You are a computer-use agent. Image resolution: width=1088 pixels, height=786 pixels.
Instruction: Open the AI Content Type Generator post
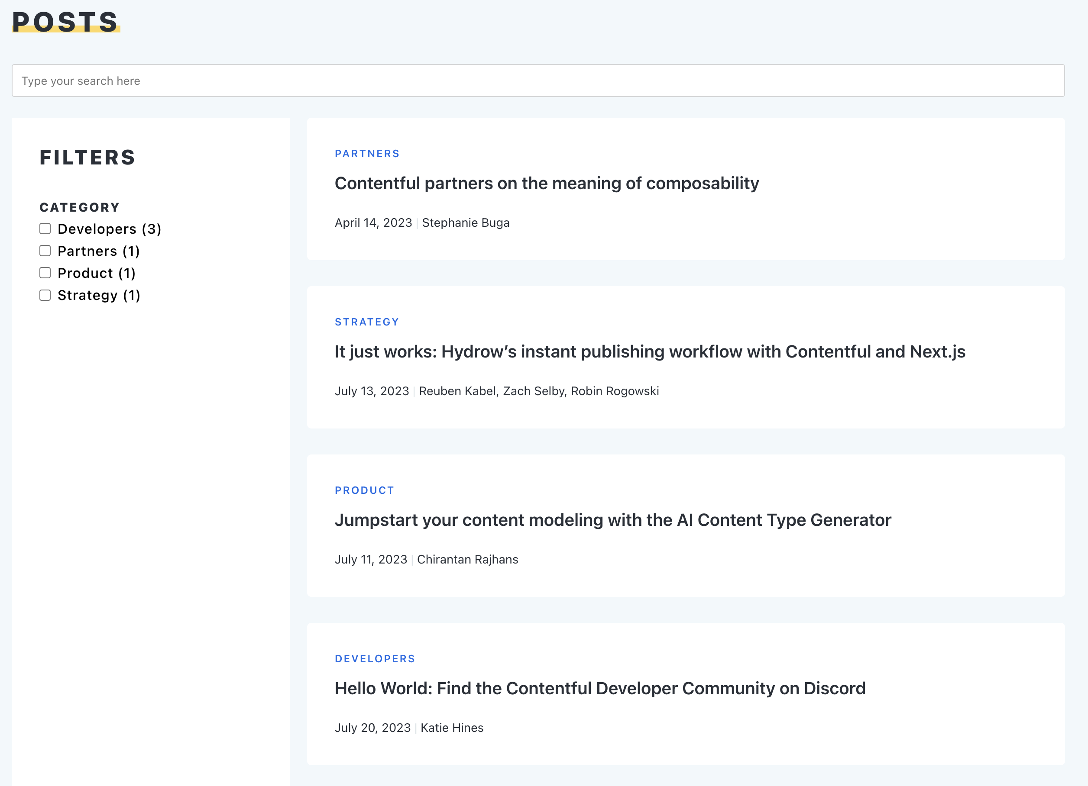(612, 520)
